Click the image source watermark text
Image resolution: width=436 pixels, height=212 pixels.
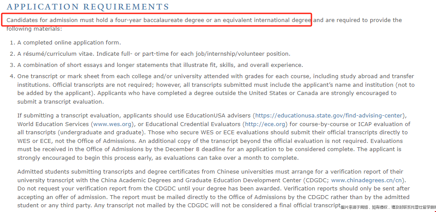[x=388, y=208]
